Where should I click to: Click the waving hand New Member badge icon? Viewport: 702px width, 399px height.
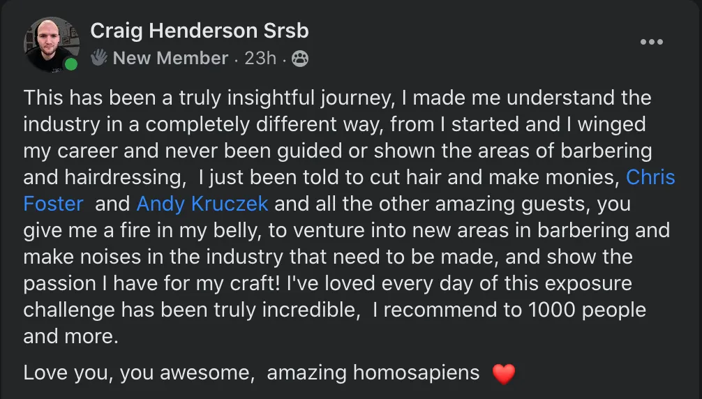coord(99,57)
